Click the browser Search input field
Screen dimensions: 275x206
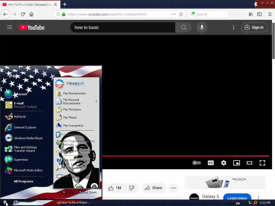208,14
